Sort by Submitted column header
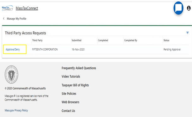This screenshot has width=192, height=117. click(77, 40)
